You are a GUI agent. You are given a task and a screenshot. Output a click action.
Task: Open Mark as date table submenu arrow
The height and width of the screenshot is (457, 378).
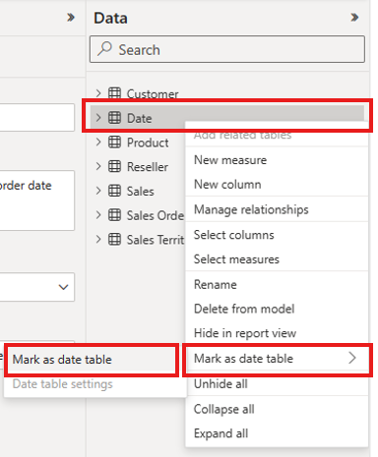(x=352, y=358)
